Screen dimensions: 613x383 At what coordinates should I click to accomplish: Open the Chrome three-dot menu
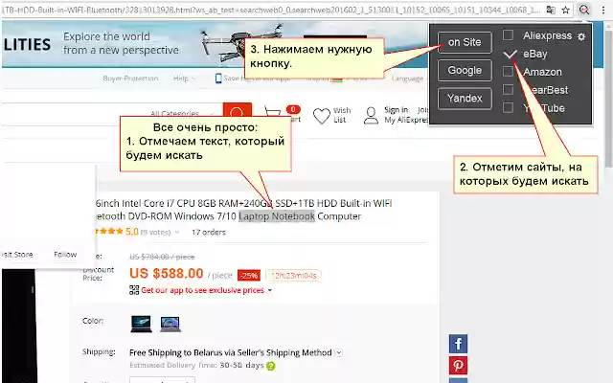tap(603, 11)
